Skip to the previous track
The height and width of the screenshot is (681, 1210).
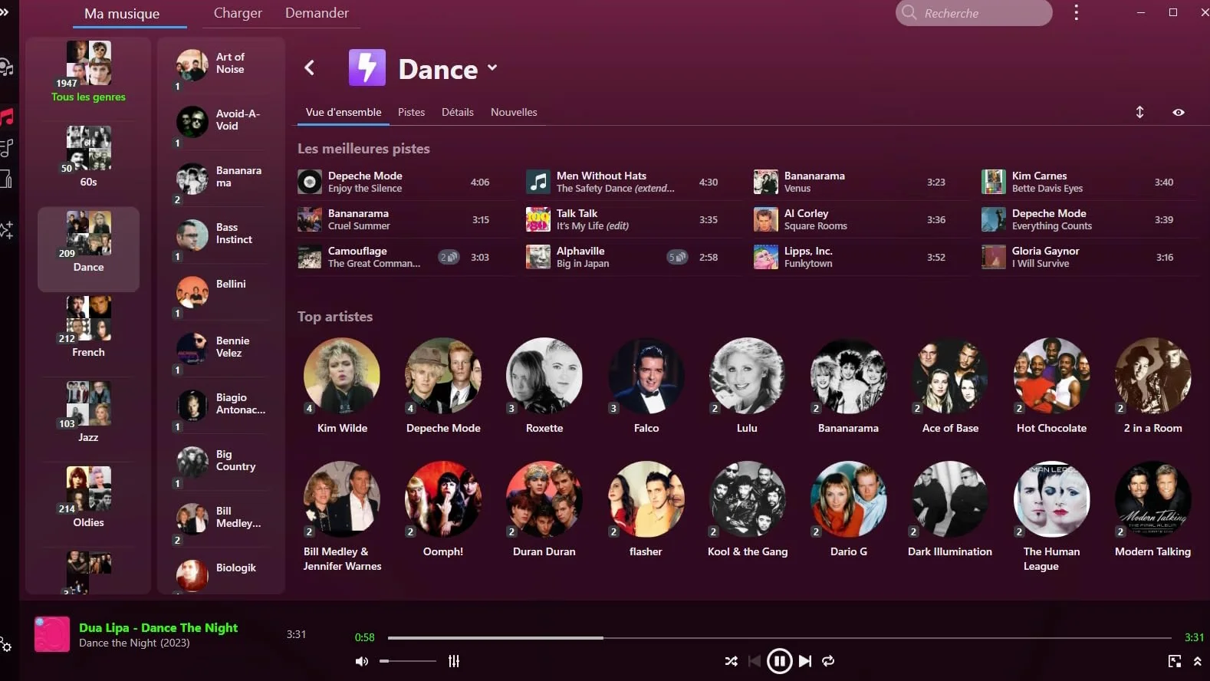755,661
